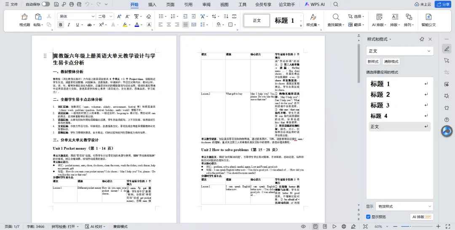Viewport: 455px width, 230px height.
Task: Uncheck the 显示预览 checkbox
Action: pyautogui.click(x=368, y=217)
